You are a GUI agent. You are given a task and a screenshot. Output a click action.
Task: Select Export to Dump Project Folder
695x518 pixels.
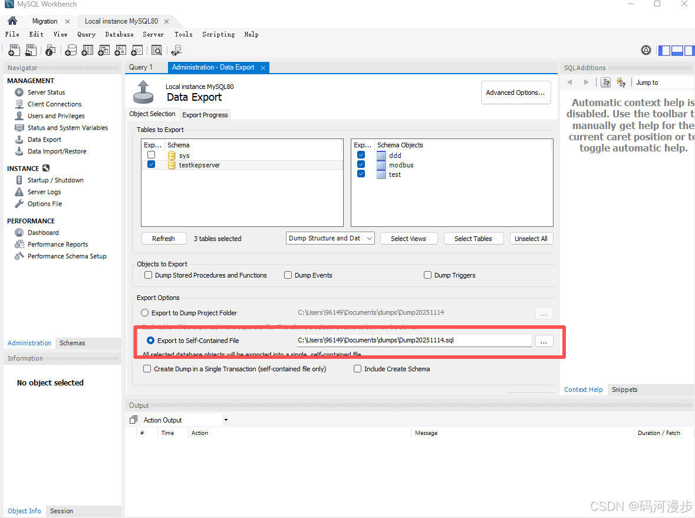coord(144,313)
